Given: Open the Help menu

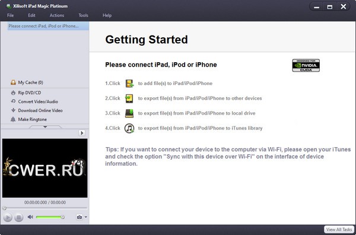Looking at the screenshot, I should tap(107, 15).
